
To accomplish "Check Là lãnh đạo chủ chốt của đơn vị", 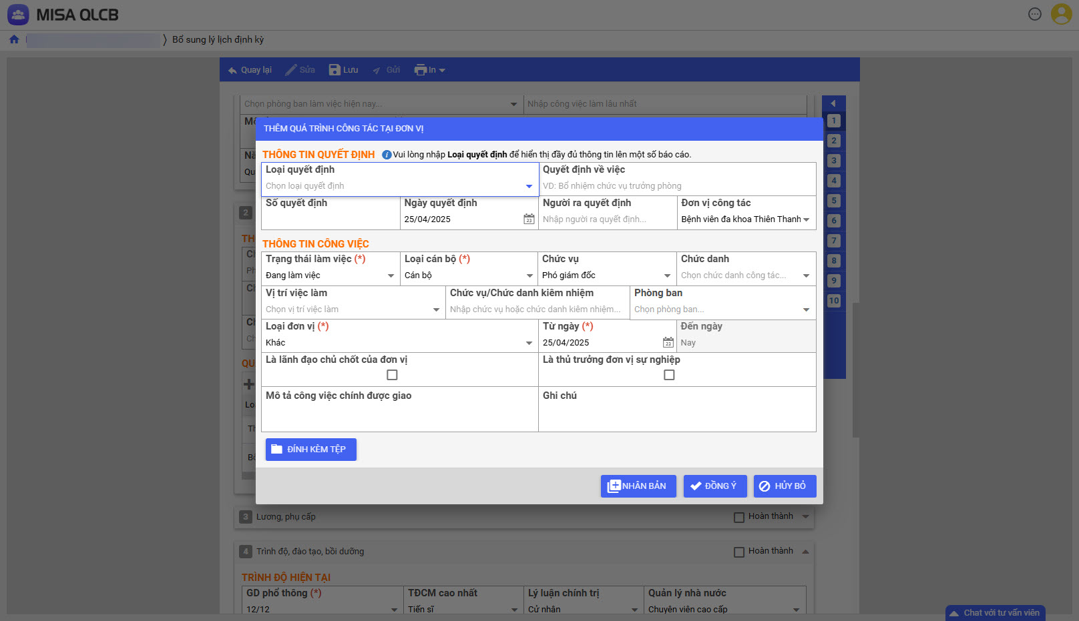I will [392, 375].
